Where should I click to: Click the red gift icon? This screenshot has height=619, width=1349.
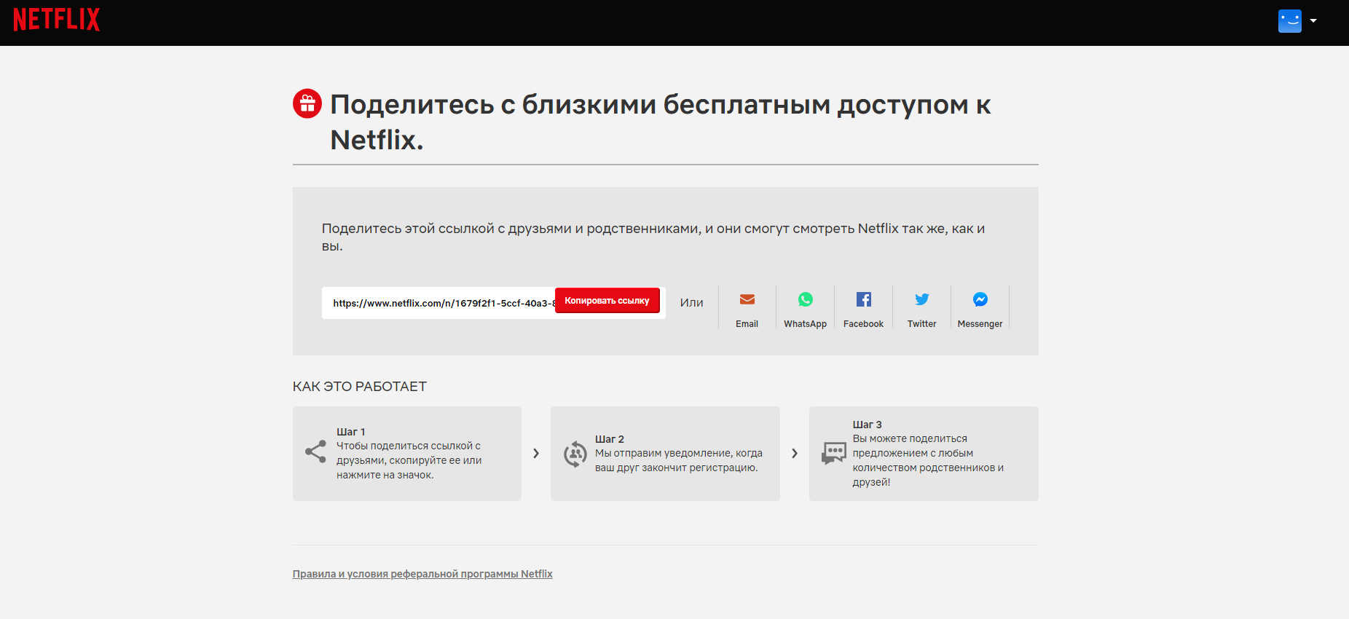point(307,104)
